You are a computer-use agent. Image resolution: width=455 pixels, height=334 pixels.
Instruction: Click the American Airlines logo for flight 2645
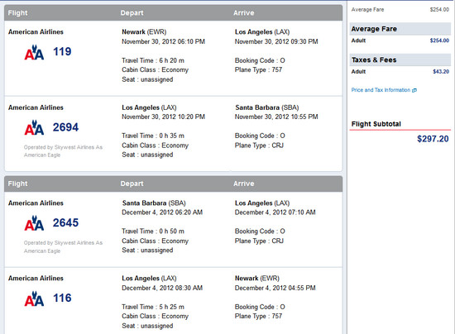click(x=34, y=223)
